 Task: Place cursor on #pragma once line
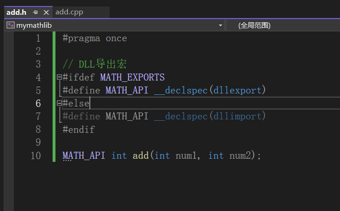(95, 38)
